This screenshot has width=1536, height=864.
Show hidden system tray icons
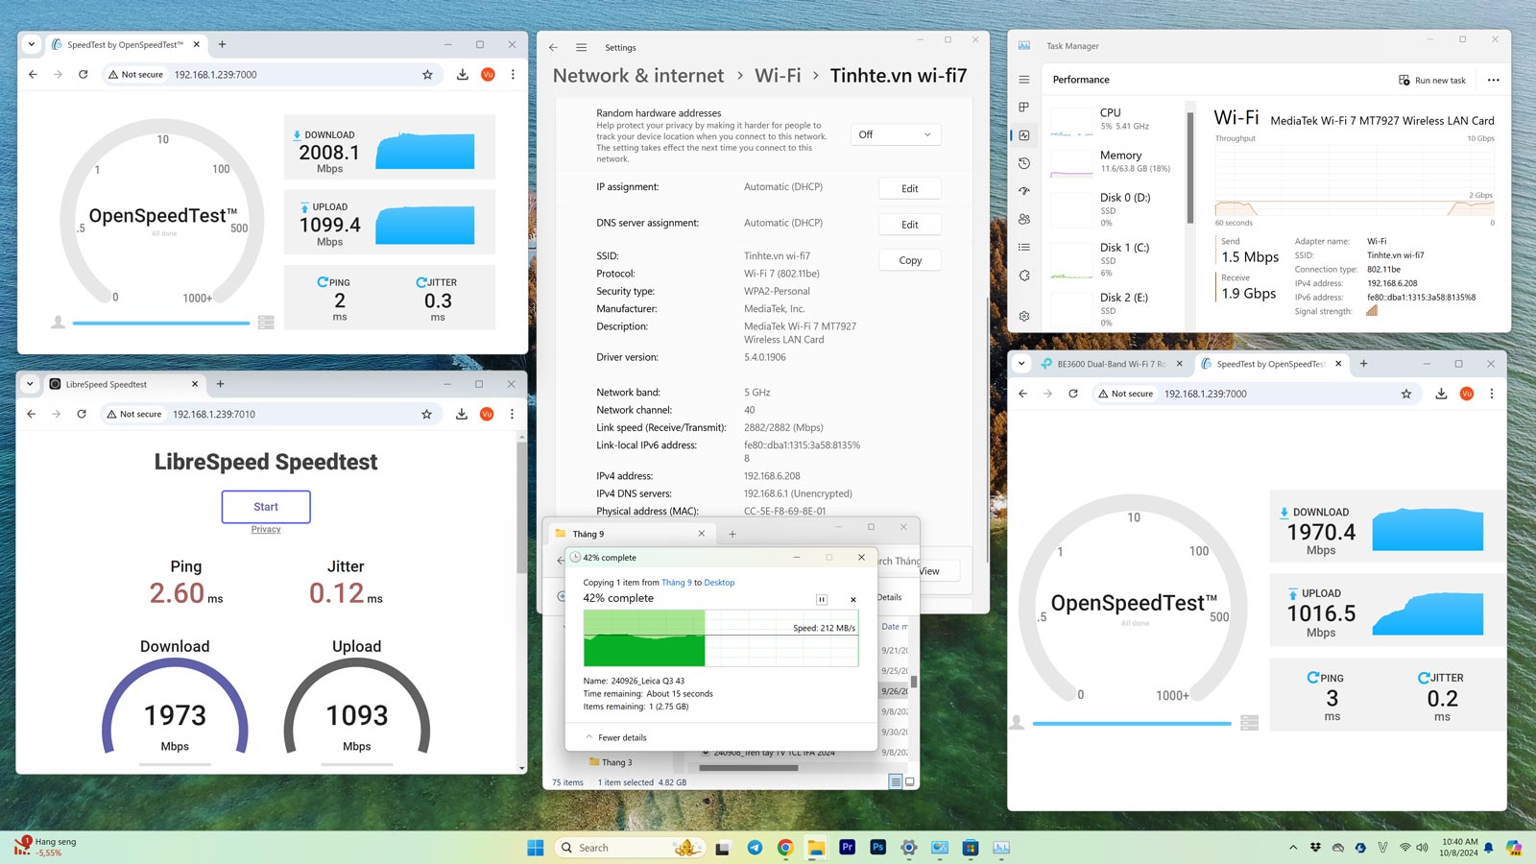(x=1293, y=848)
